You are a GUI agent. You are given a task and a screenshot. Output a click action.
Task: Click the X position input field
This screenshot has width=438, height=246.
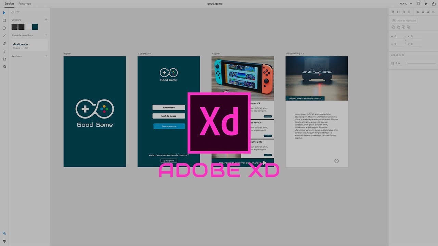[416, 36]
